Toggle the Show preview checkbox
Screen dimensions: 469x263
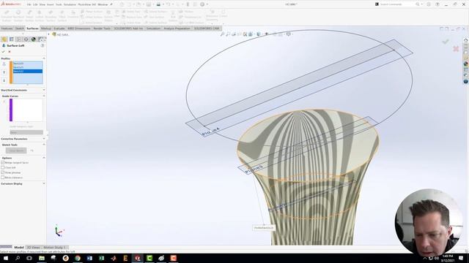pyautogui.click(x=3, y=172)
